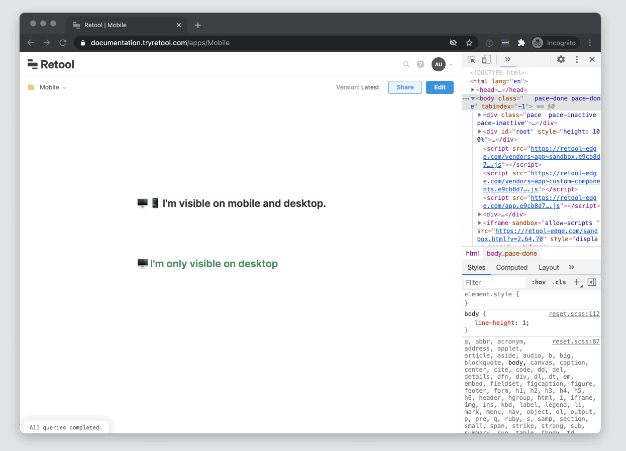Select html in the breadcrumb

(x=472, y=254)
